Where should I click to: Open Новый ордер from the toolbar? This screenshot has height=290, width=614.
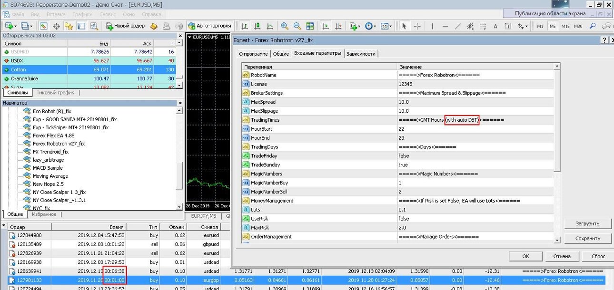pos(126,26)
